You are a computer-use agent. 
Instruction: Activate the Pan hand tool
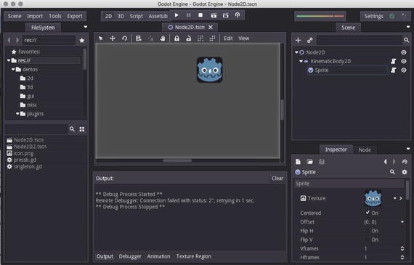point(163,38)
